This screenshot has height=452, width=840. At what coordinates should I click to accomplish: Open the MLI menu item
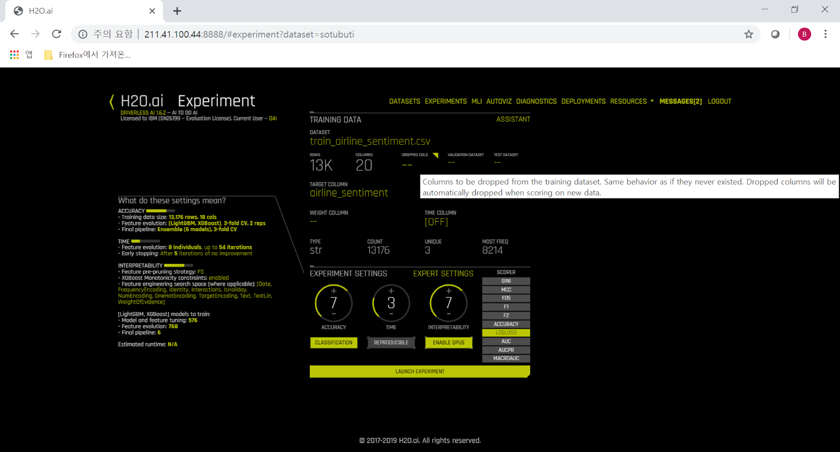[477, 101]
